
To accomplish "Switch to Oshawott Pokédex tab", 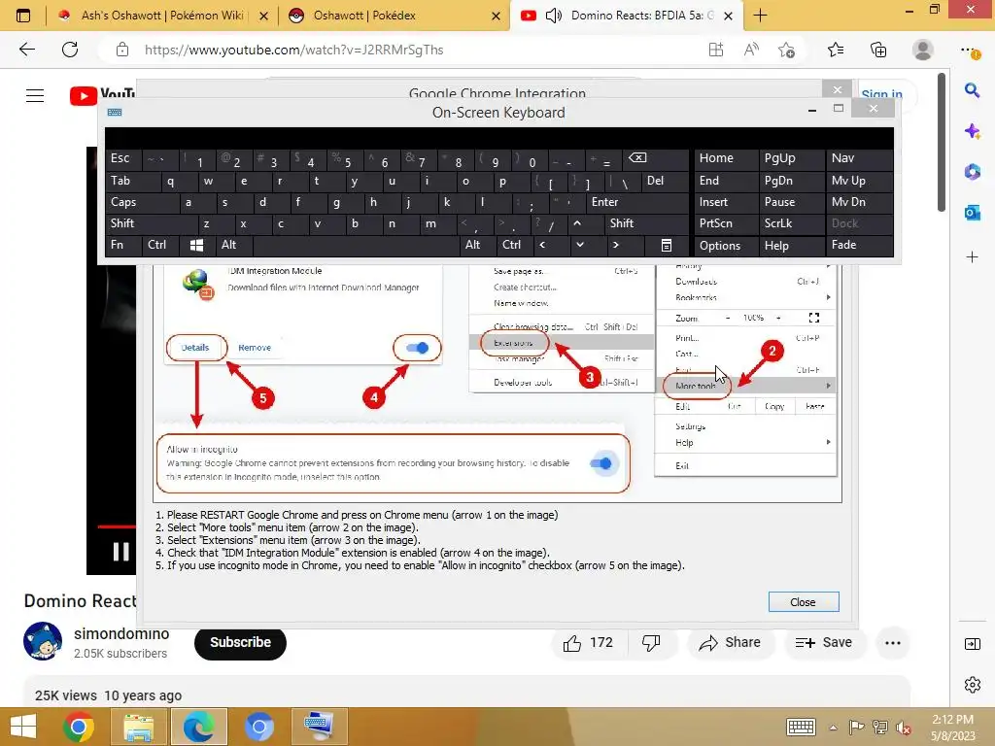I will (394, 16).
